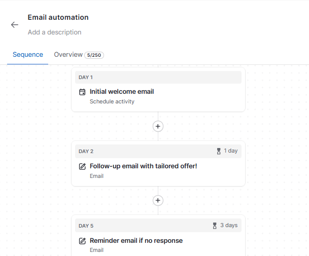Add a description to the sequence

pyautogui.click(x=54, y=32)
